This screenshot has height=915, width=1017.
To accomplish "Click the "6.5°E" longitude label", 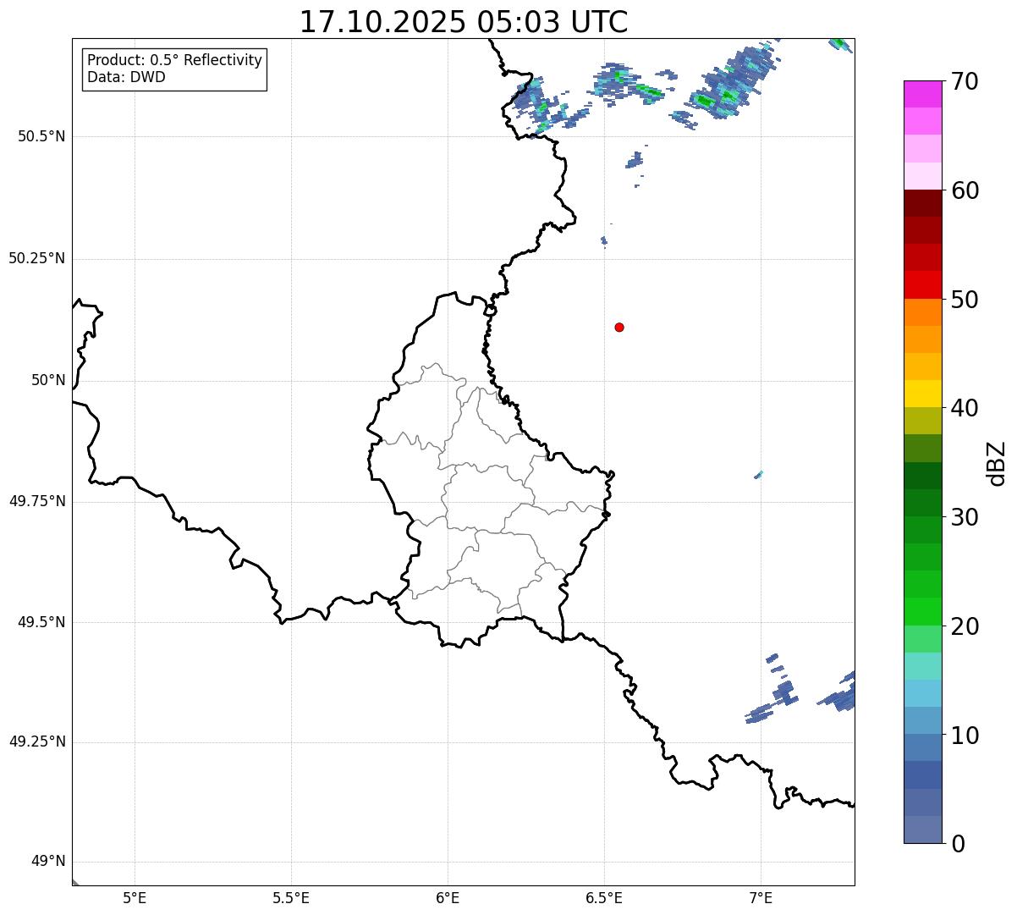I will [604, 897].
